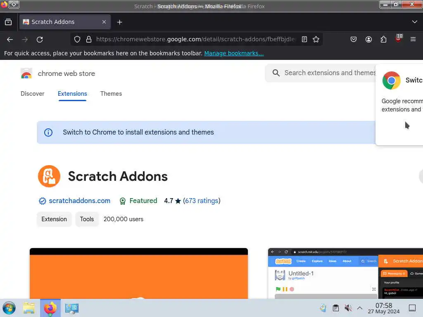Click the show desktop button in tray

412,308
